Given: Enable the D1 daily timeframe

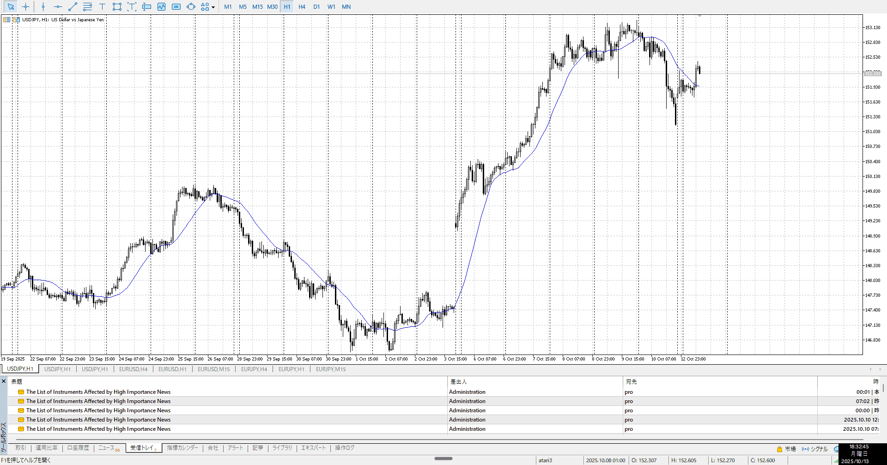Looking at the screenshot, I should [x=316, y=7].
